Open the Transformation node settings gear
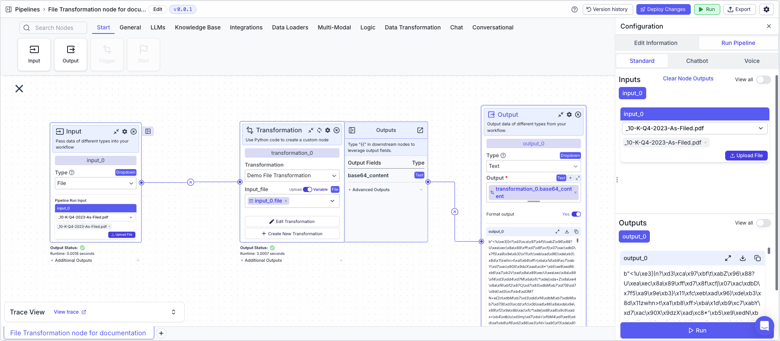Image resolution: width=780 pixels, height=341 pixels. 328,130
